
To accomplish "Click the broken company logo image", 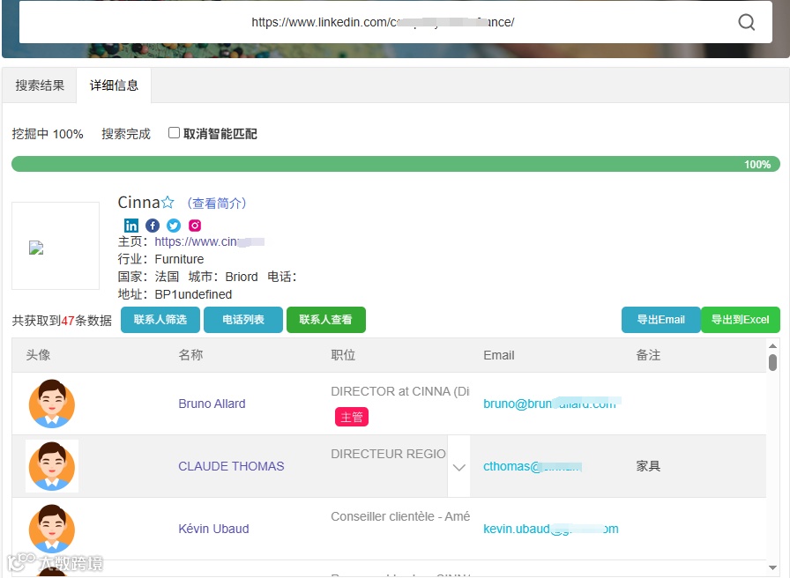I will pyautogui.click(x=36, y=248).
